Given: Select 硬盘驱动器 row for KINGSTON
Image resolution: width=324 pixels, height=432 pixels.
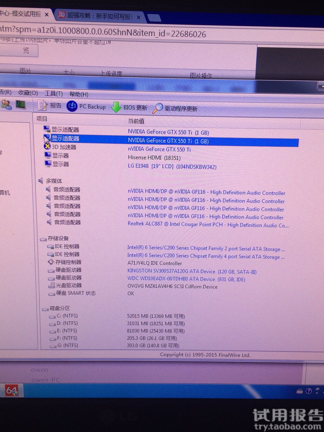Looking at the screenshot, I should [x=65, y=270].
